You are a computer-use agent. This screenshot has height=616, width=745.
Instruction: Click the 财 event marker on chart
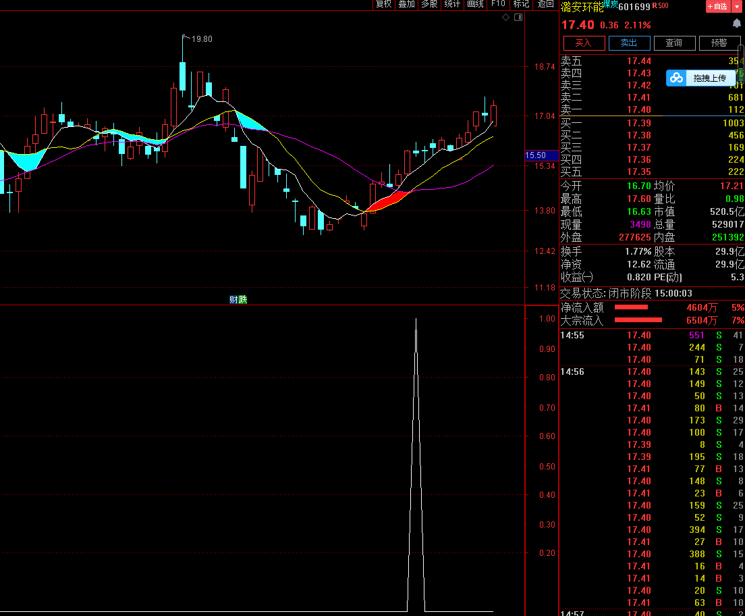[x=233, y=299]
